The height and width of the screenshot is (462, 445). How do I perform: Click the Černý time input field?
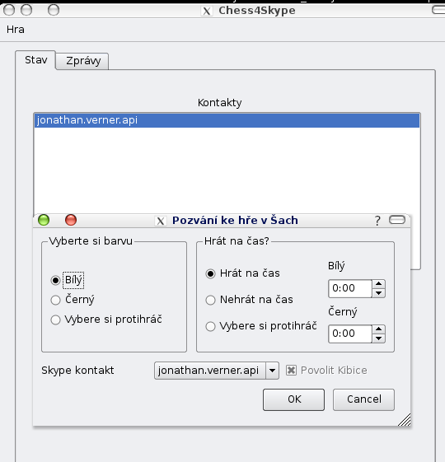point(350,334)
